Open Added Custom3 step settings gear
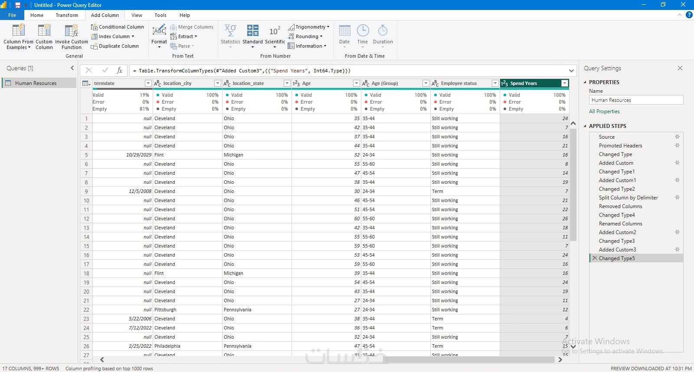 (x=677, y=249)
